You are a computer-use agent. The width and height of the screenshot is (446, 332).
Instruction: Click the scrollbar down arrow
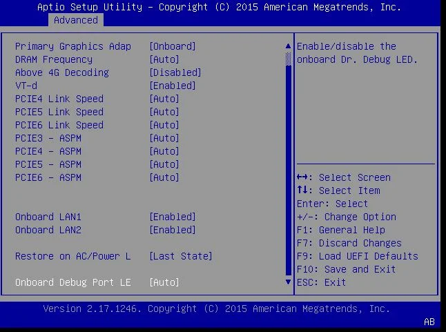click(288, 282)
